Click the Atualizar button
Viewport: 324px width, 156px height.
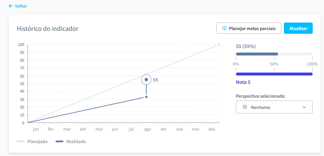tap(298, 28)
